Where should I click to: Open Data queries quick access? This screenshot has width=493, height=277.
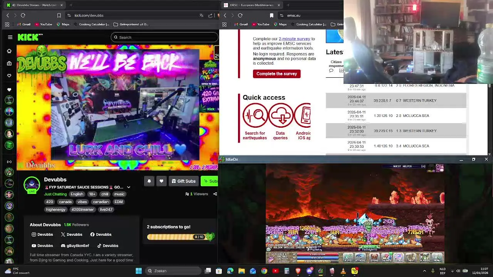click(x=280, y=122)
